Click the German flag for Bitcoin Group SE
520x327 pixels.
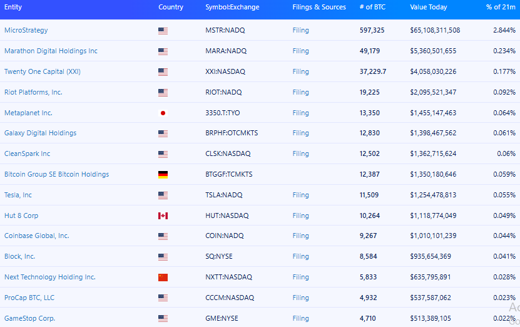(163, 175)
